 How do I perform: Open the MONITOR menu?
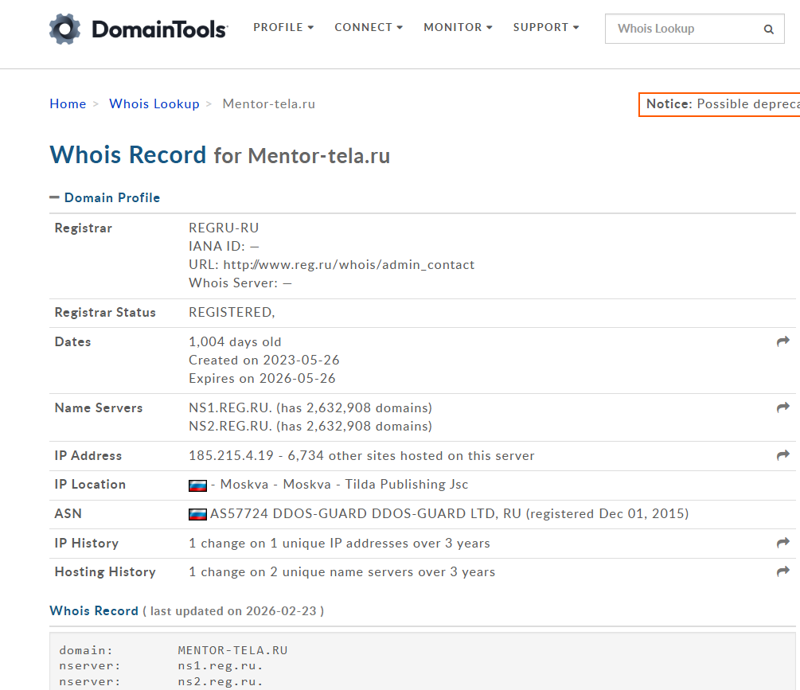[458, 28]
